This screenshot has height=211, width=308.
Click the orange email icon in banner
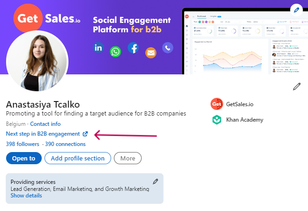point(150,52)
